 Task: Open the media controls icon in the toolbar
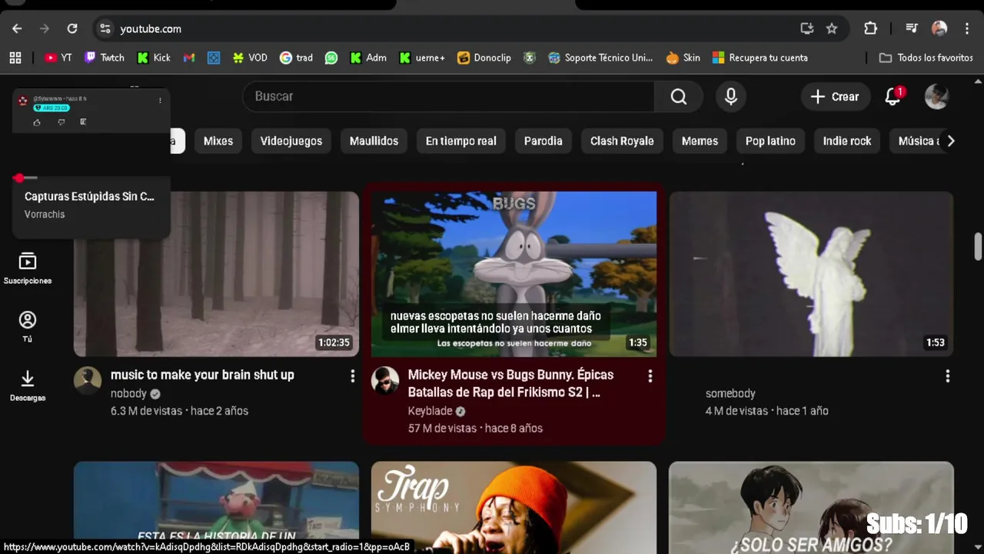point(912,28)
